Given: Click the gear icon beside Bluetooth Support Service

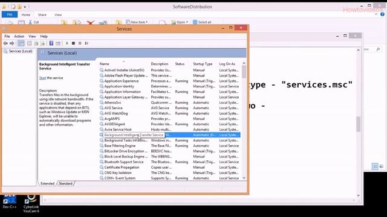Looking at the screenshot, I should [x=102, y=162].
